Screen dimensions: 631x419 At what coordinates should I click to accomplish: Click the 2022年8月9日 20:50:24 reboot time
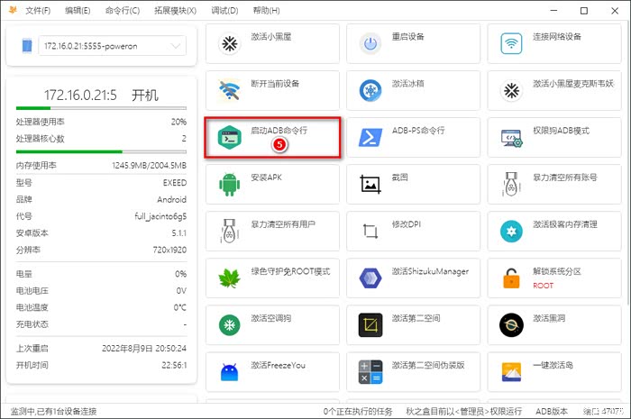click(144, 348)
